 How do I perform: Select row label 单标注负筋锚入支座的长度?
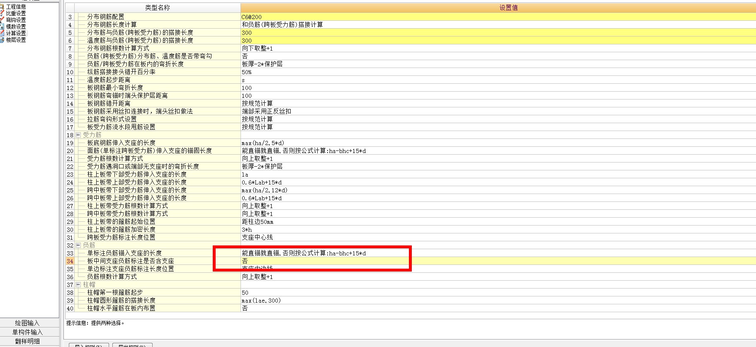(124, 253)
